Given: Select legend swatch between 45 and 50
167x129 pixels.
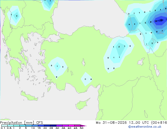Looking at the screenshot, I should (77, 126).
